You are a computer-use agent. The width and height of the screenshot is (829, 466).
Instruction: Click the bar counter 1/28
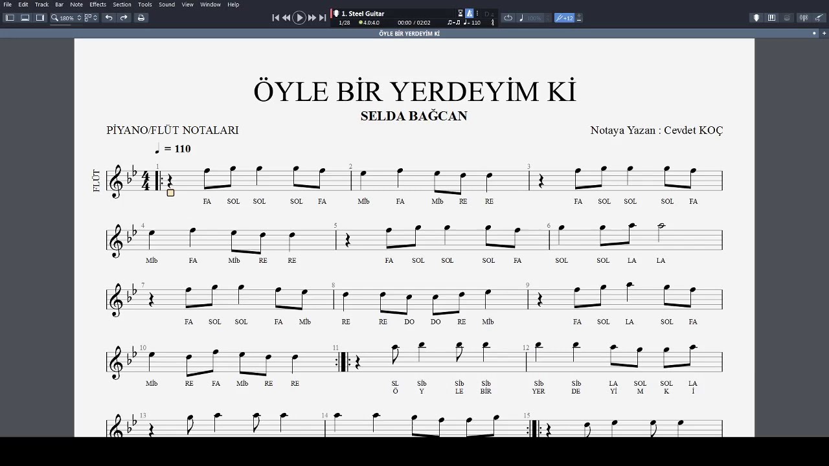pos(345,23)
